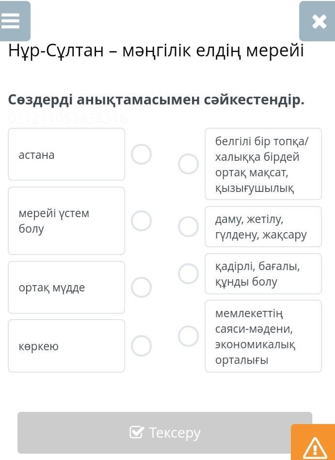Click the orange warning triangle icon
This screenshot has width=335, height=460.
pos(314,446)
